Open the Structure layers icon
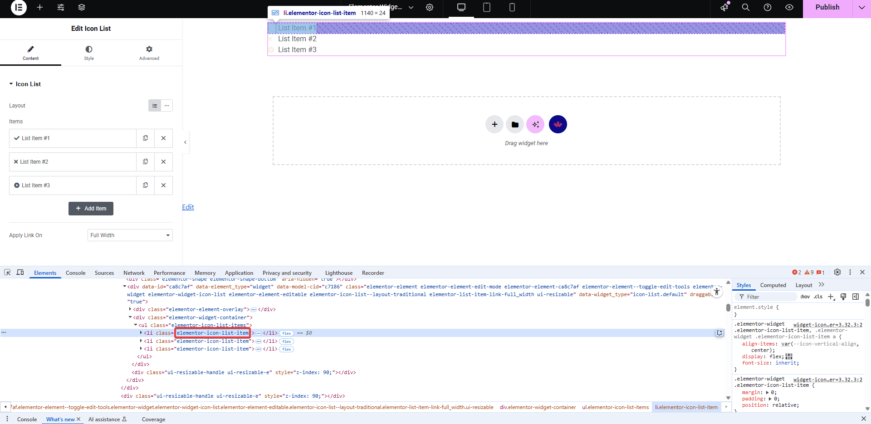 click(x=82, y=8)
